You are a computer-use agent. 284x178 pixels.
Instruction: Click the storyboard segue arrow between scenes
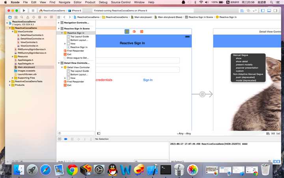[x=202, y=94]
